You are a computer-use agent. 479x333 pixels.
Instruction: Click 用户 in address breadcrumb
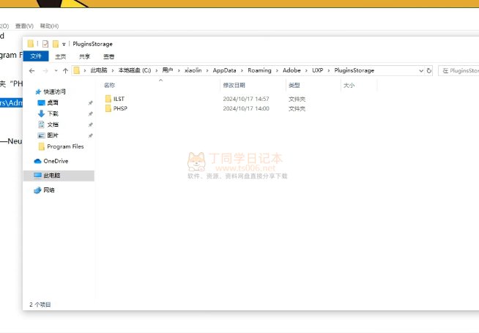point(168,70)
